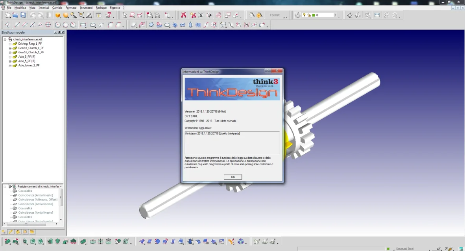Toggle the layer lock padlock icon
Viewport: 465px width, 251px height.
point(309,15)
